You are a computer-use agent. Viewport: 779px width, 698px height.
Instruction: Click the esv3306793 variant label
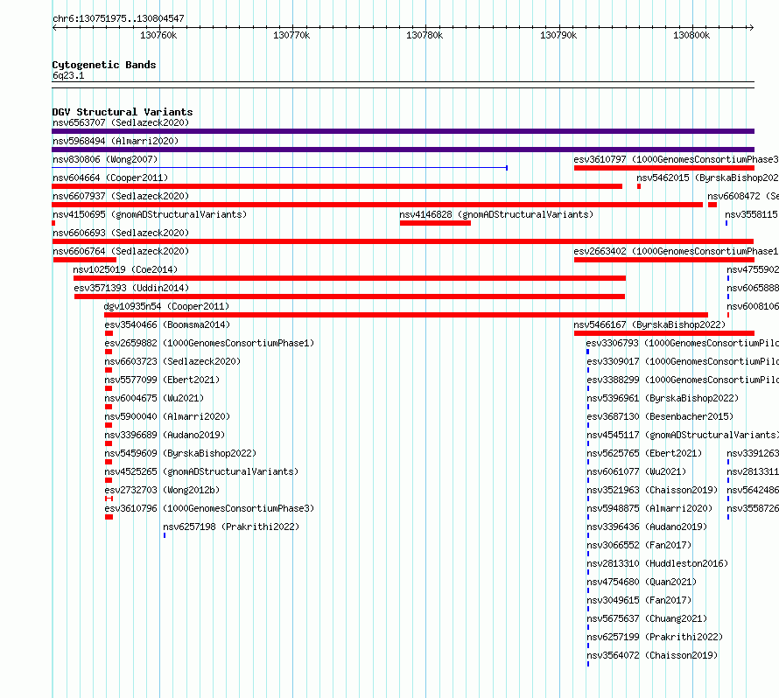682,343
